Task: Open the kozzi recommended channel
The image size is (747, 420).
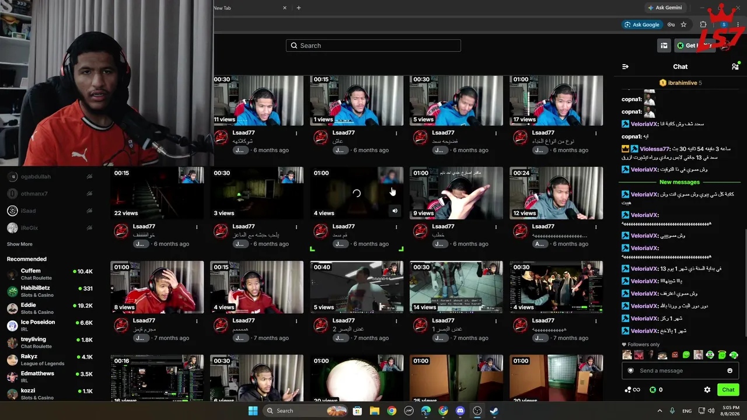Action: [50, 393]
